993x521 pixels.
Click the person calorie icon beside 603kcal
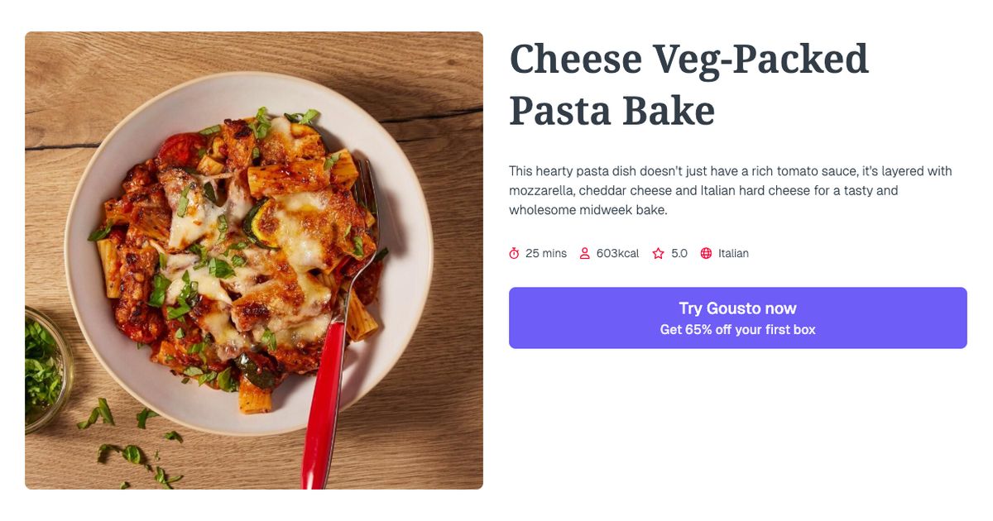pyautogui.click(x=585, y=253)
